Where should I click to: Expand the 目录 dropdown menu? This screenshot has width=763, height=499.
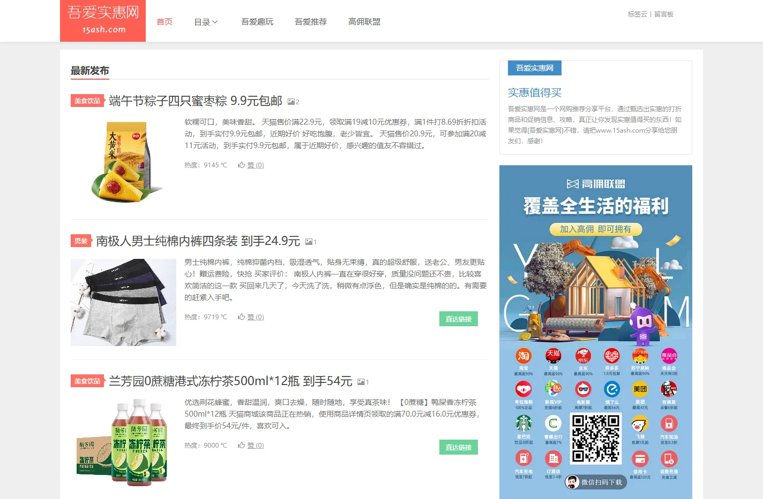[x=206, y=22]
